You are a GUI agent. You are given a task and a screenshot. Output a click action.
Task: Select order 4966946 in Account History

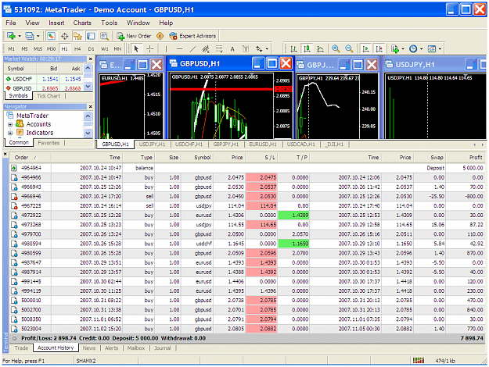247,197
